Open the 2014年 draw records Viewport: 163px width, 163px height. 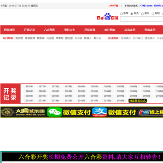tap(55, 101)
